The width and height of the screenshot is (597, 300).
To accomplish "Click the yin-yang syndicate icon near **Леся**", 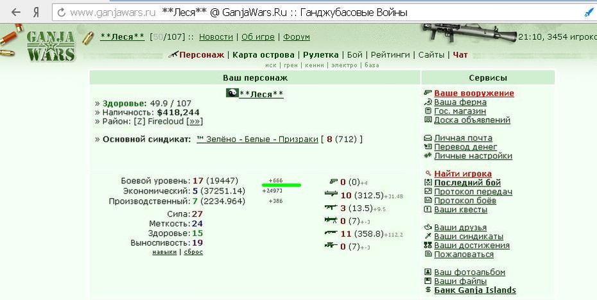I will tap(232, 93).
